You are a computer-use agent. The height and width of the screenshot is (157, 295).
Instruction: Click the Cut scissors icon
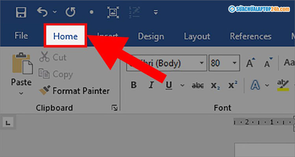[44, 57]
